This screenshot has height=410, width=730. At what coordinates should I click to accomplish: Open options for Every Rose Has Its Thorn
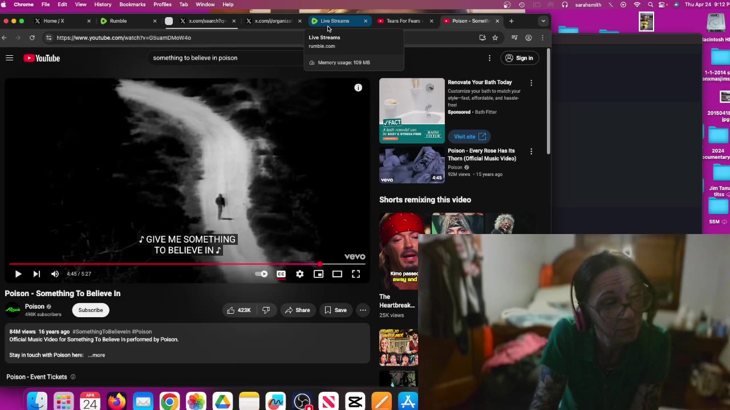(x=531, y=151)
